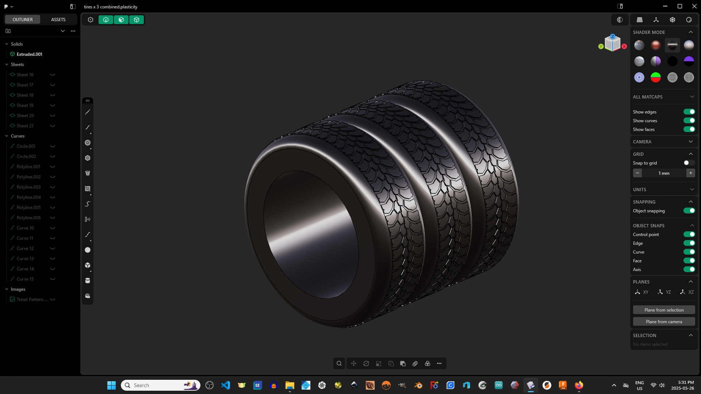The width and height of the screenshot is (701, 394).
Task: Disable Object snapping
Action: click(689, 210)
